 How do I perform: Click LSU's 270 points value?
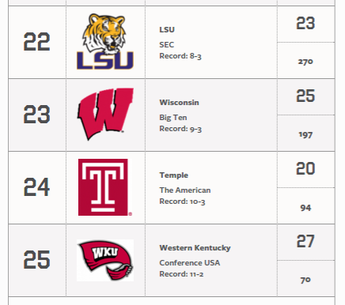305,62
